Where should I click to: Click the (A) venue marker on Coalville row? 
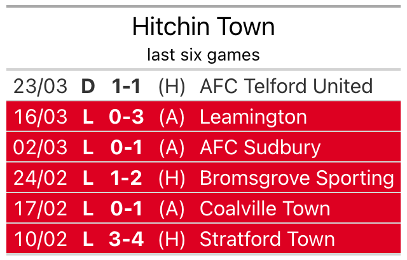coord(172,208)
